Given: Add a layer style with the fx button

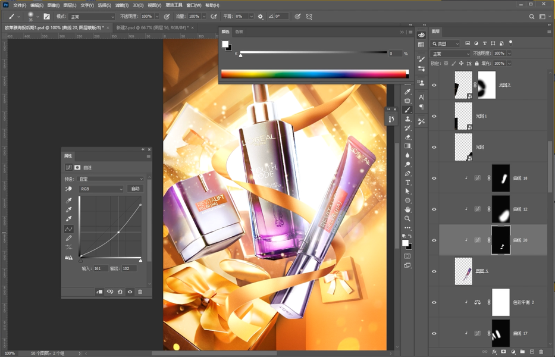Looking at the screenshot, I should pyautogui.click(x=494, y=352).
